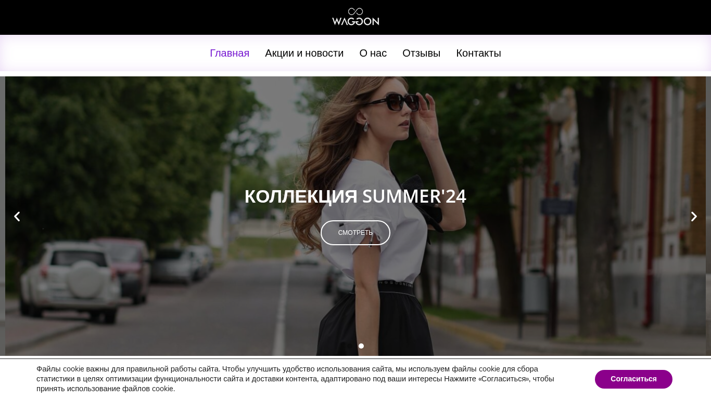This screenshot has width=711, height=399.
Task: Click the cookie notice paragraph text
Action: click(x=295, y=379)
